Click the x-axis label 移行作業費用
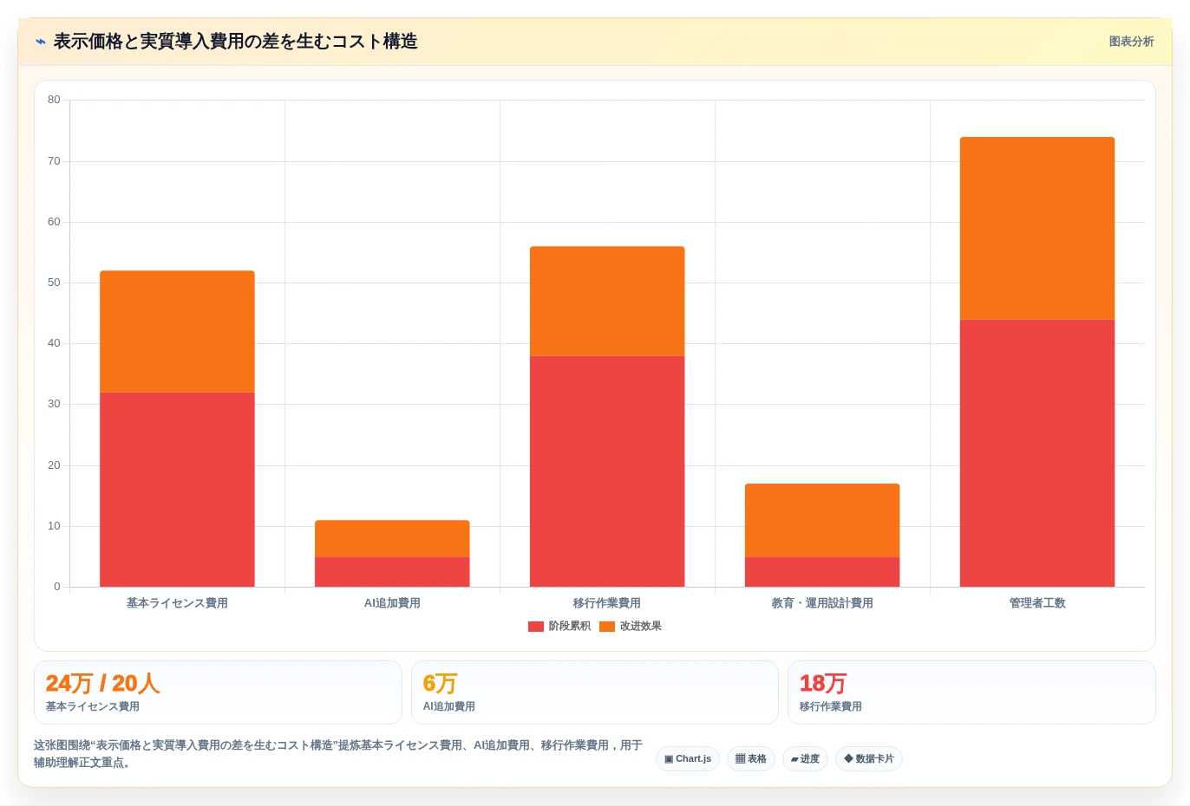The height and width of the screenshot is (806, 1190). coord(607,603)
